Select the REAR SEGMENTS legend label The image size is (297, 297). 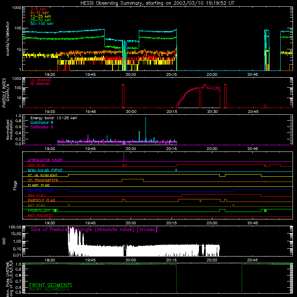click(x=49, y=289)
